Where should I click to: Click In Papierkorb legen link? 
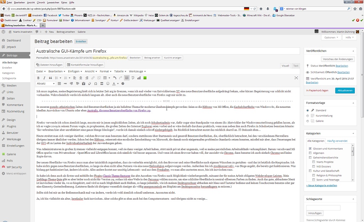point(317,90)
